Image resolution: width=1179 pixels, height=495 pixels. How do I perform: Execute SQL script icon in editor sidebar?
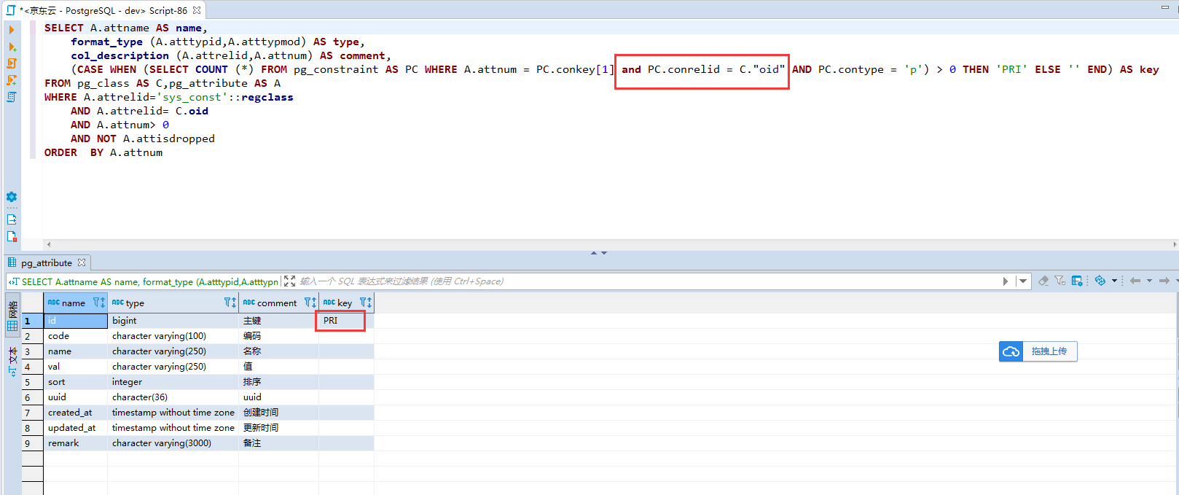point(12,63)
